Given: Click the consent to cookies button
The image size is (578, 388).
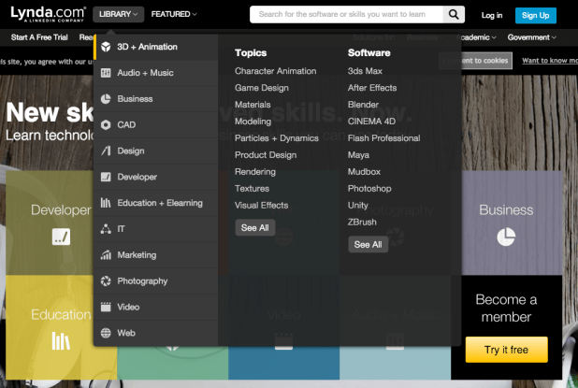Looking at the screenshot, I should coord(475,61).
